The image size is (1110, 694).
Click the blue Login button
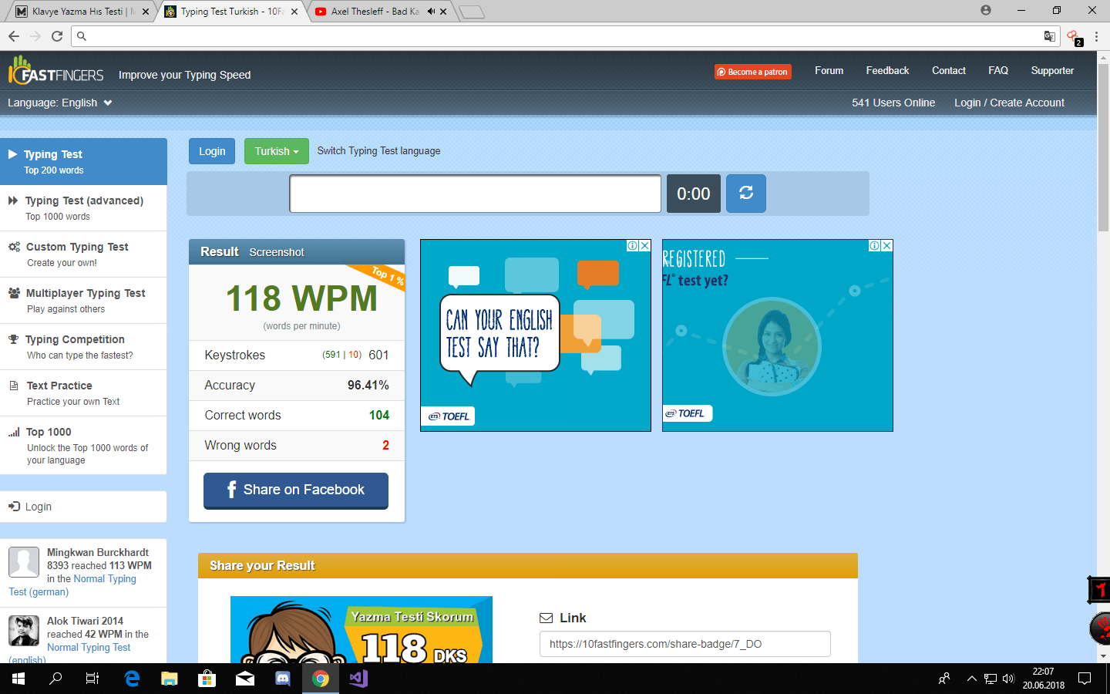[x=212, y=151]
